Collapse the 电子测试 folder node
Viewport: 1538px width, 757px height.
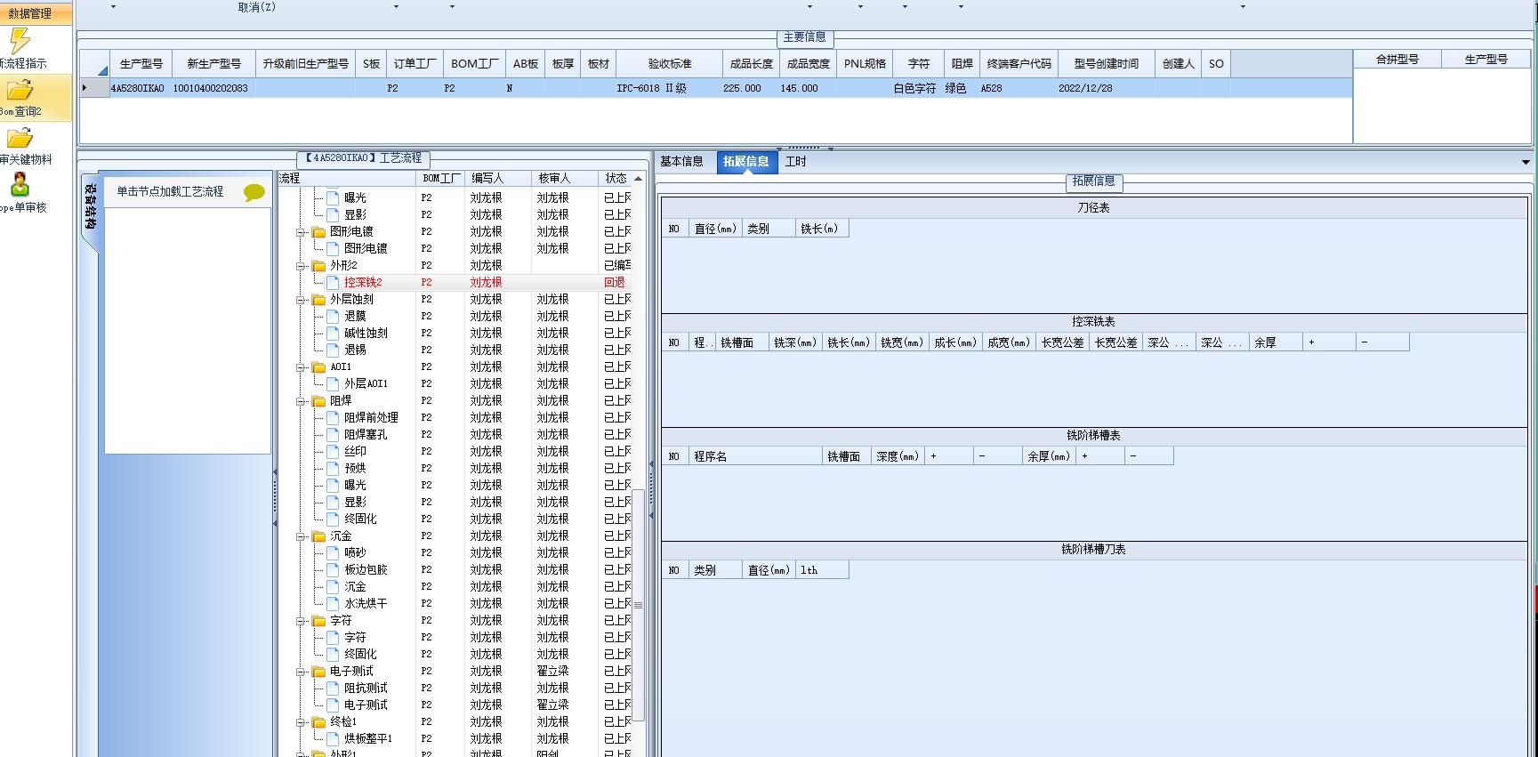pos(301,672)
